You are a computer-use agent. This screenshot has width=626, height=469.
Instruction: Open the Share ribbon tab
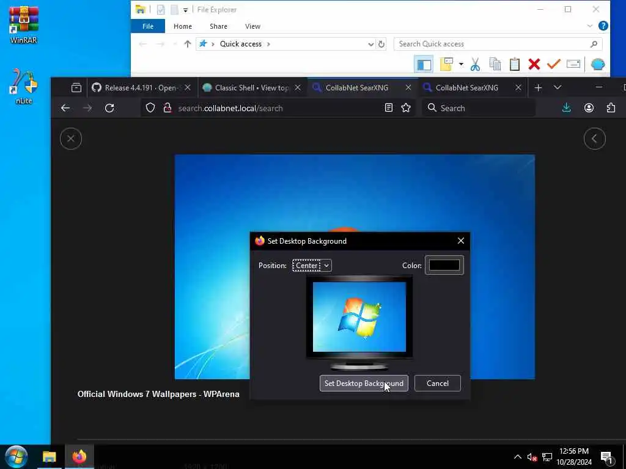[218, 26]
